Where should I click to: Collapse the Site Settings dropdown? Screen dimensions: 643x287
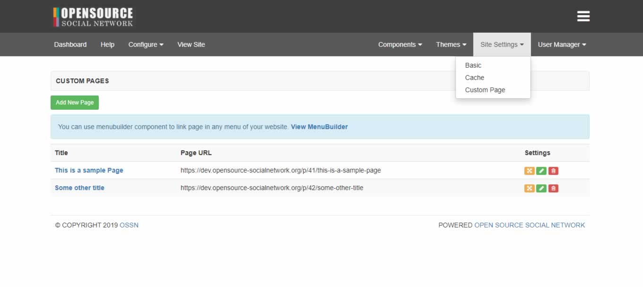pyautogui.click(x=502, y=44)
